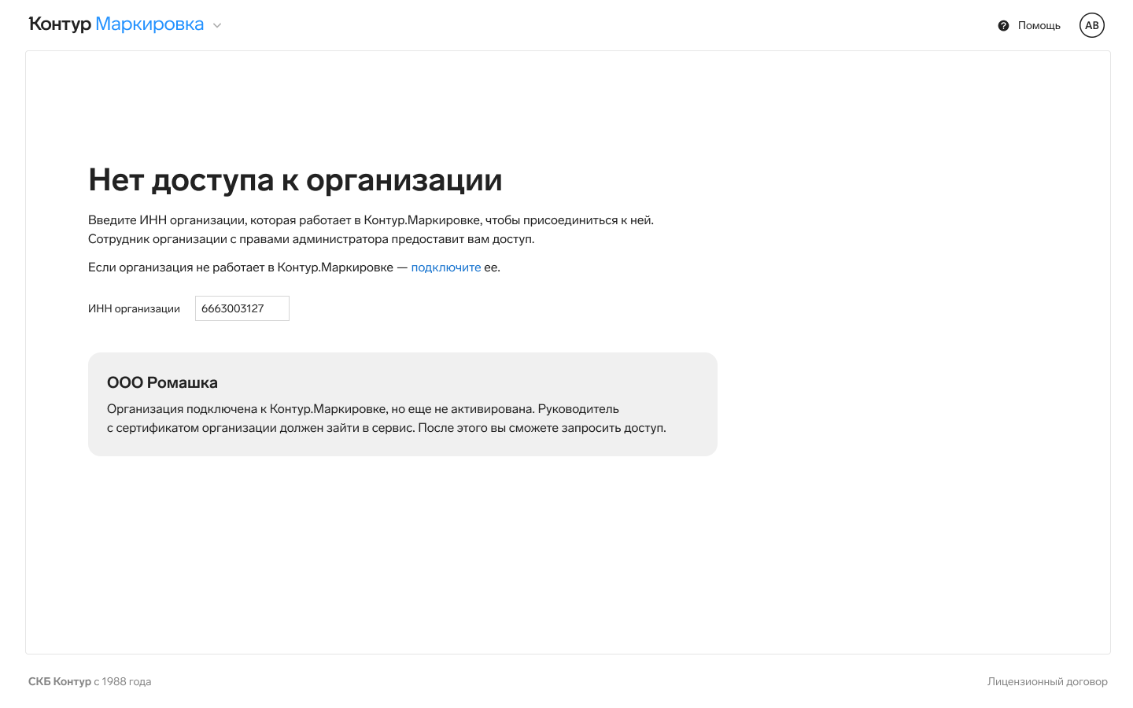Click the ИНН организации label
The image size is (1133, 708).
[134, 308]
